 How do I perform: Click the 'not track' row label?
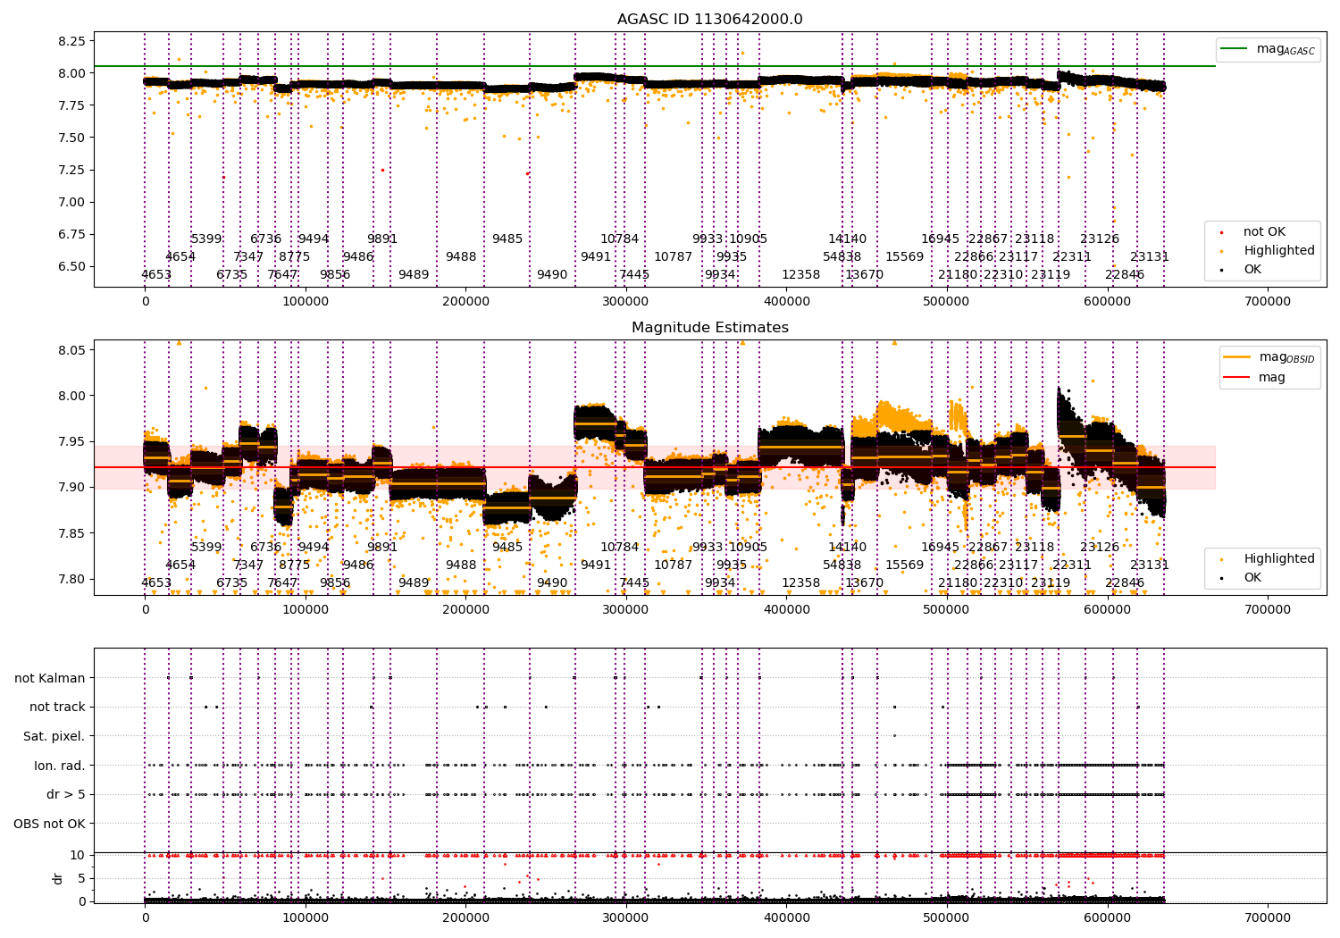point(57,708)
